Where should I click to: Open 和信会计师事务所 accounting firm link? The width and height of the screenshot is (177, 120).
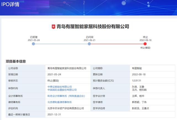(x=66, y=96)
